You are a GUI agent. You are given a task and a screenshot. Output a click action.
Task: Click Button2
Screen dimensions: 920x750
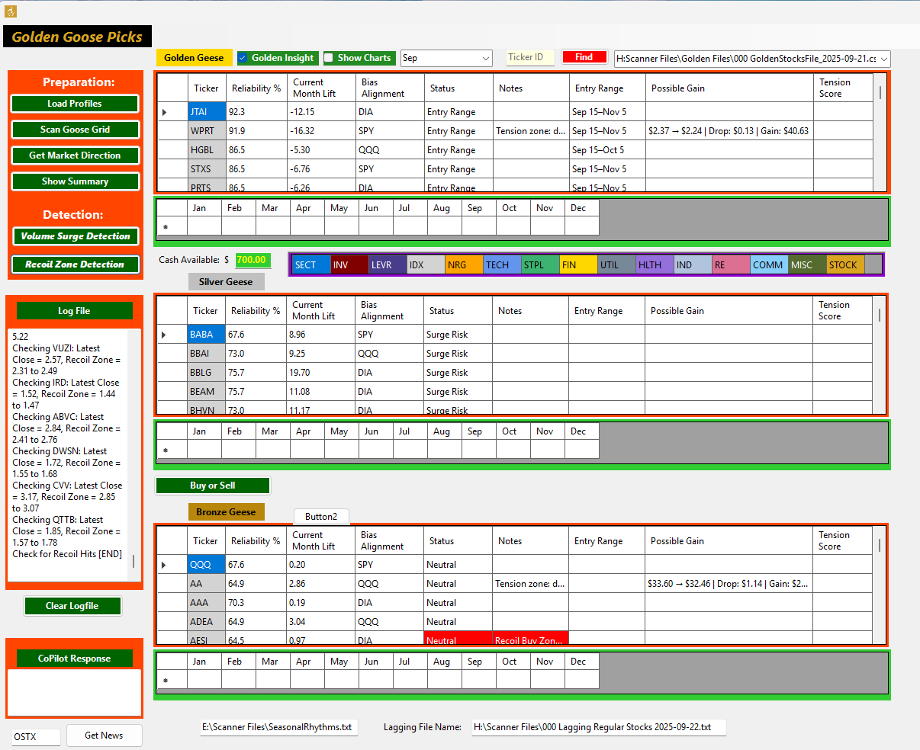321,517
